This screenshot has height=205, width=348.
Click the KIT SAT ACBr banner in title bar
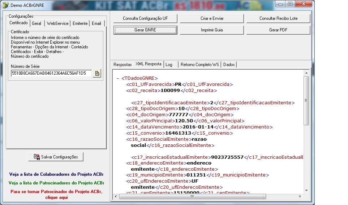pyautogui.click(x=163, y=5)
